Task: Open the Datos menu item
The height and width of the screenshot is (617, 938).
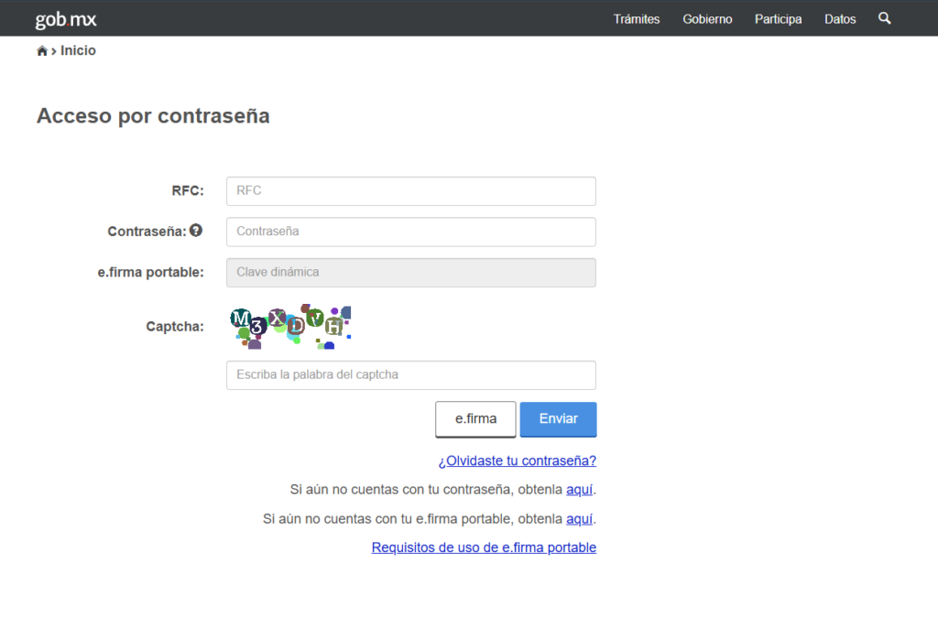Action: [840, 19]
